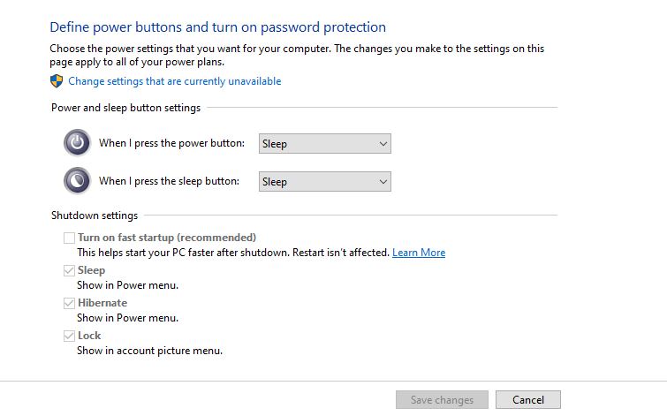Click the sleep button moon icon
This screenshot has height=416, width=667.
click(x=77, y=181)
